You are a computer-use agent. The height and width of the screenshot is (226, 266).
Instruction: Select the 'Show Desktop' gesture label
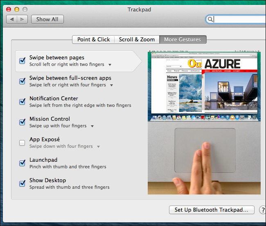point(47,180)
